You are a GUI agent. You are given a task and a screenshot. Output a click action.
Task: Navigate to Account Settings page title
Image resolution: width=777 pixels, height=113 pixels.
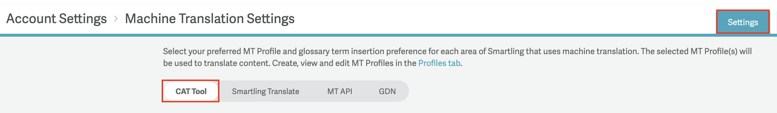coord(57,19)
